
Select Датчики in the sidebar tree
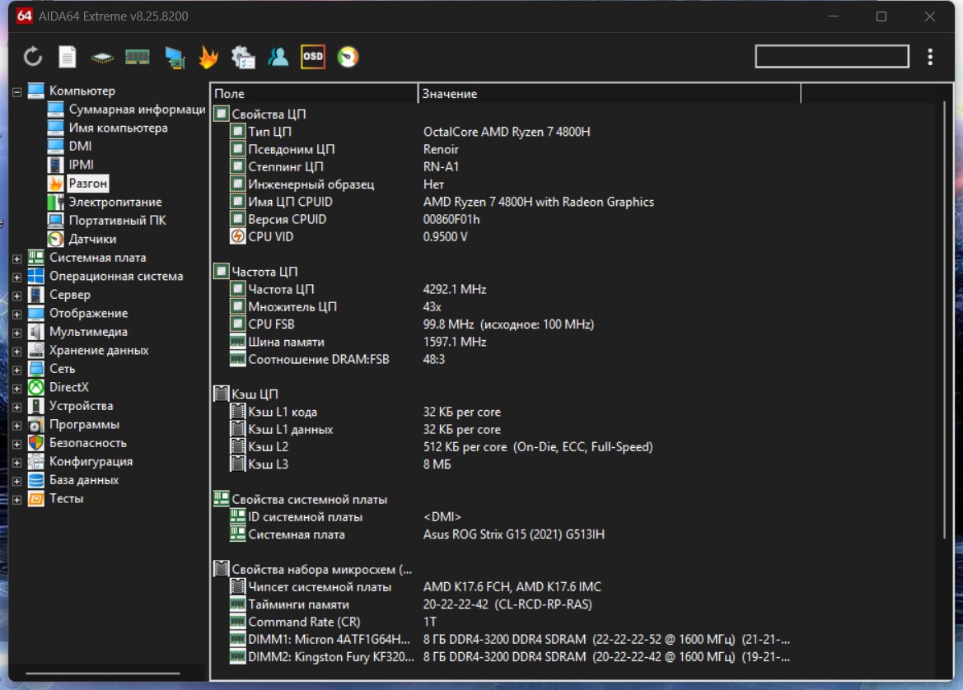pyautogui.click(x=92, y=240)
